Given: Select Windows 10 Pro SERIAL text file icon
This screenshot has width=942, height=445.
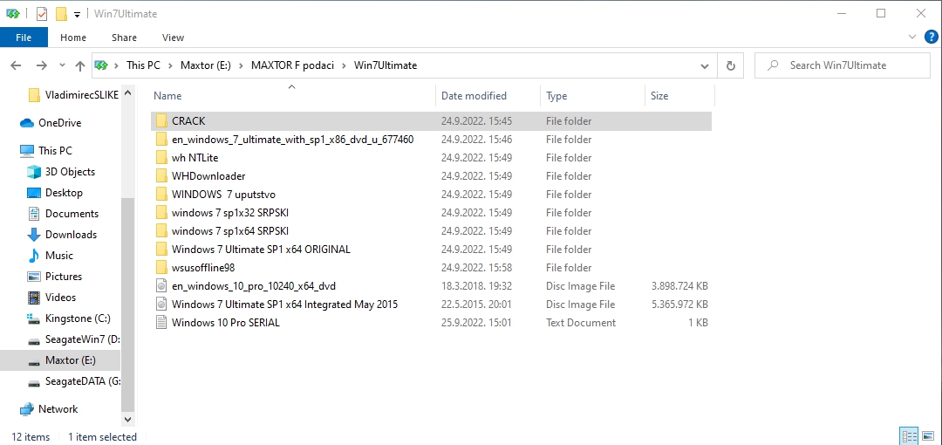Looking at the screenshot, I should coord(160,323).
